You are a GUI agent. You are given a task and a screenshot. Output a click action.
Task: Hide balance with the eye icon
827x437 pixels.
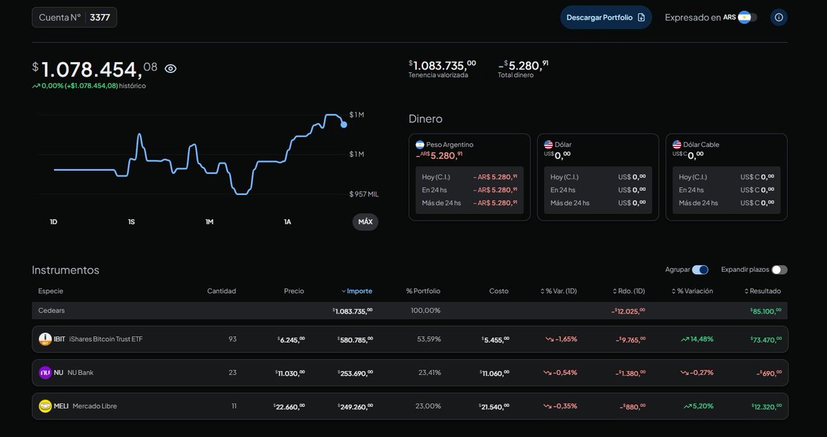pos(171,68)
